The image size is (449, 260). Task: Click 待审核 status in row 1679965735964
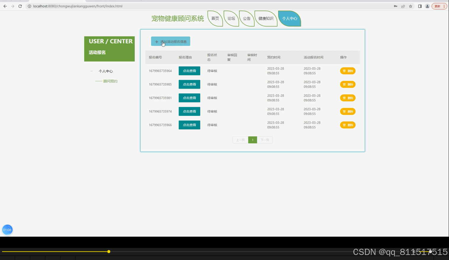coord(212,71)
